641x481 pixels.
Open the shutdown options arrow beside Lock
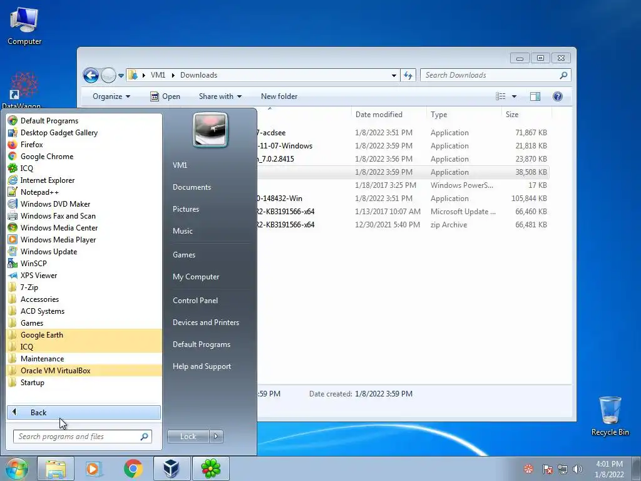click(x=216, y=437)
